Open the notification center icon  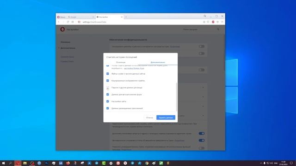[291, 163]
